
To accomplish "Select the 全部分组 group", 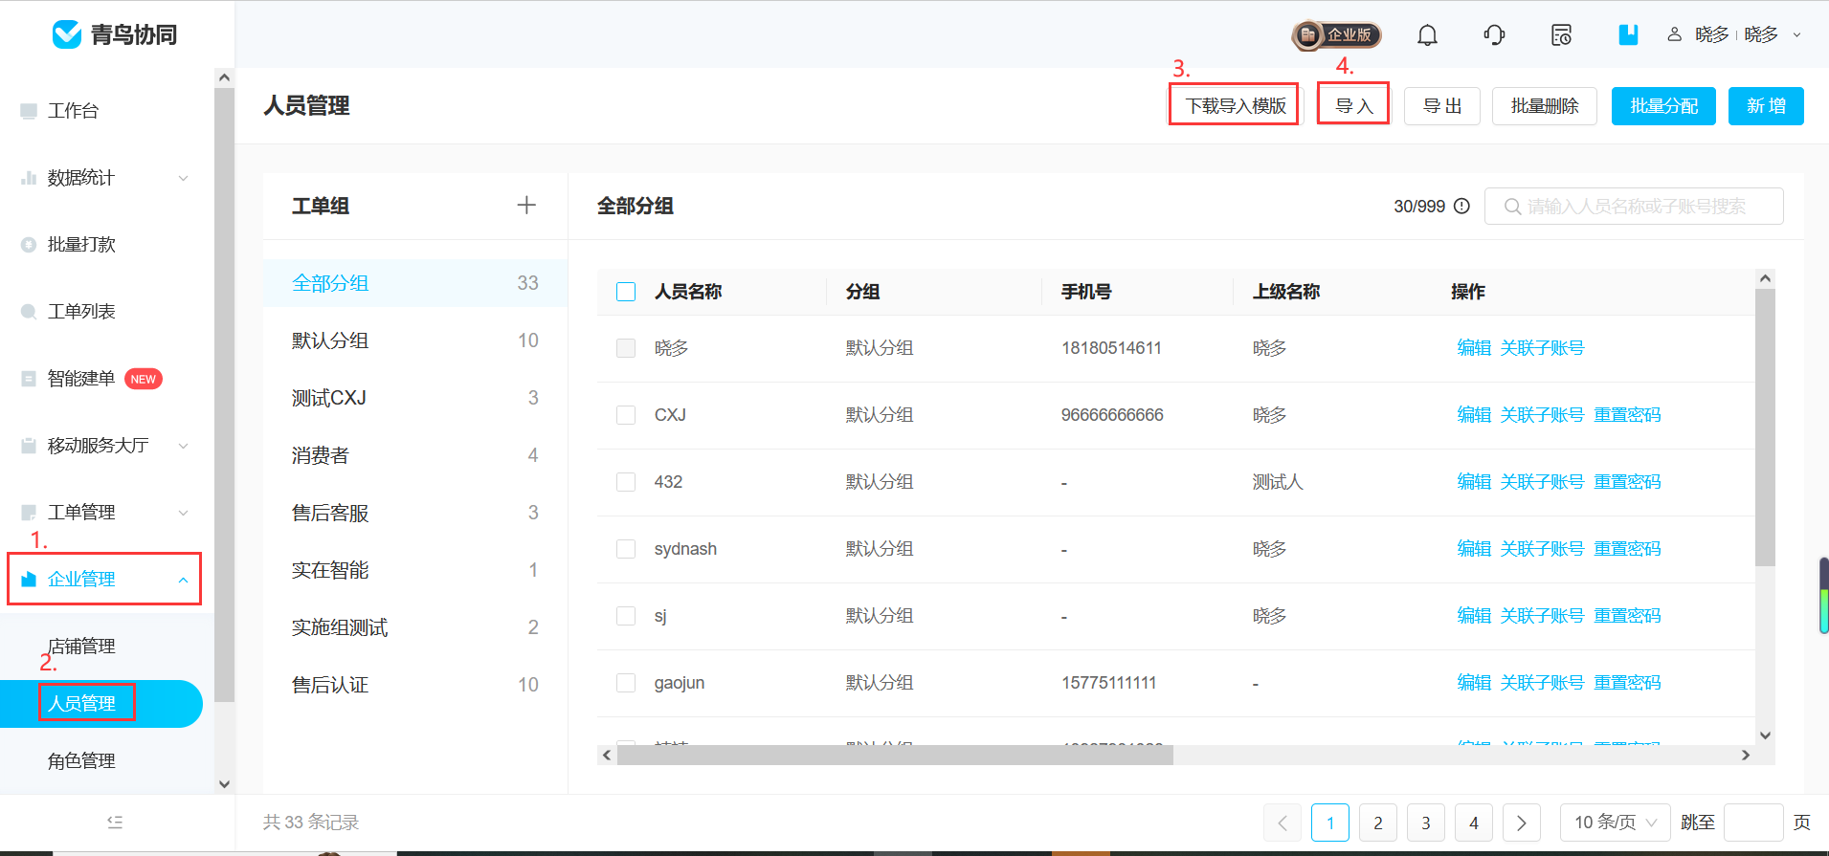I will tap(415, 283).
